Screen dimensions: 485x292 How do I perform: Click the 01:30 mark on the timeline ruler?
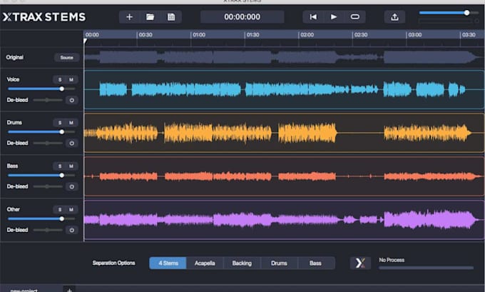pos(253,35)
